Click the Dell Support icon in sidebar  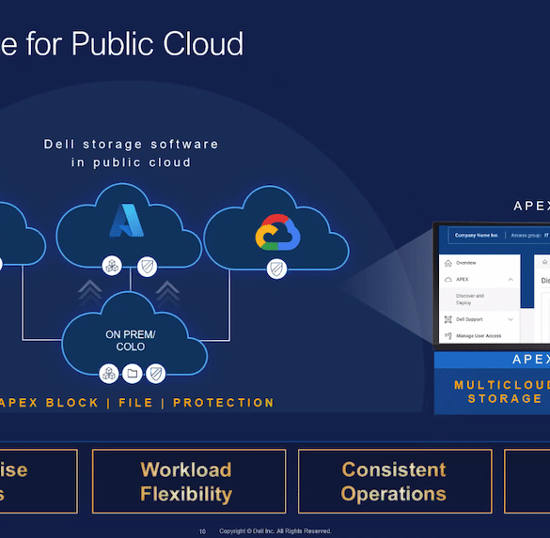pos(448,319)
